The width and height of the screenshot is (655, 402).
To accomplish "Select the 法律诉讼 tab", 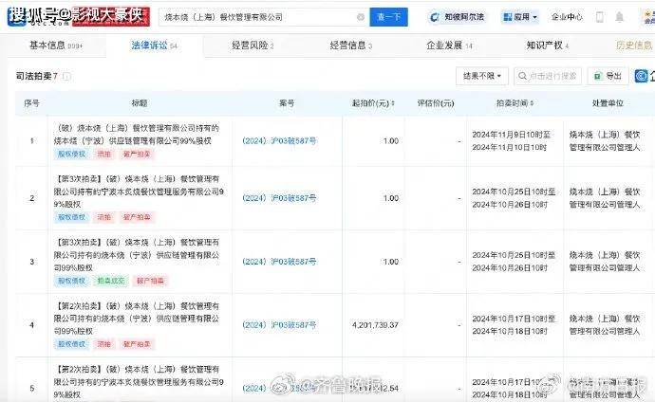I will tap(154, 46).
